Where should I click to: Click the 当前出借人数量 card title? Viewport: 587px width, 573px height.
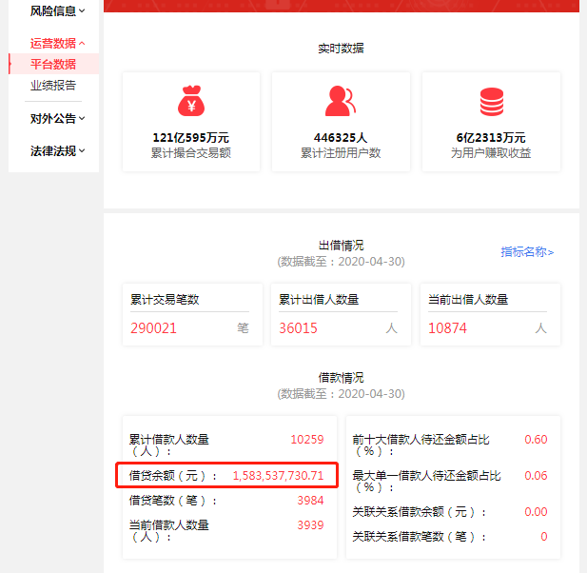point(468,300)
